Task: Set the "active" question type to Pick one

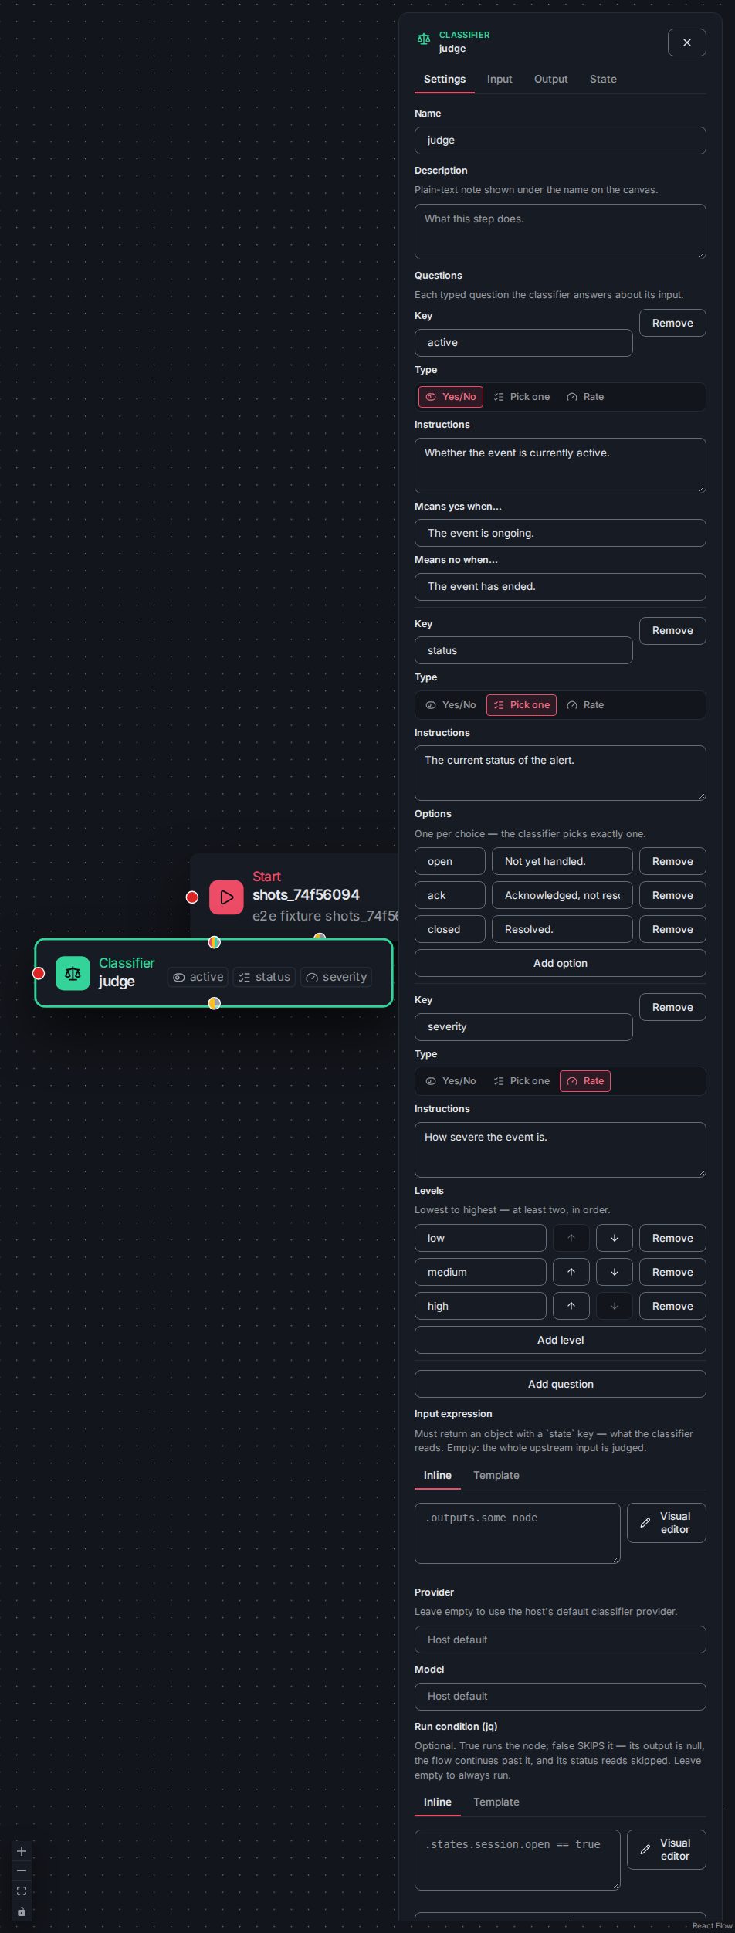Action: tap(522, 397)
